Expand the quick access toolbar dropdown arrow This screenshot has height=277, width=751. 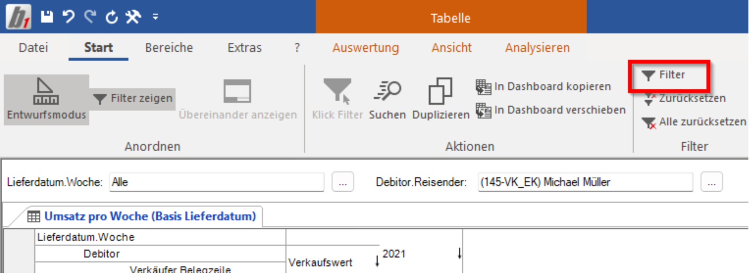[156, 17]
